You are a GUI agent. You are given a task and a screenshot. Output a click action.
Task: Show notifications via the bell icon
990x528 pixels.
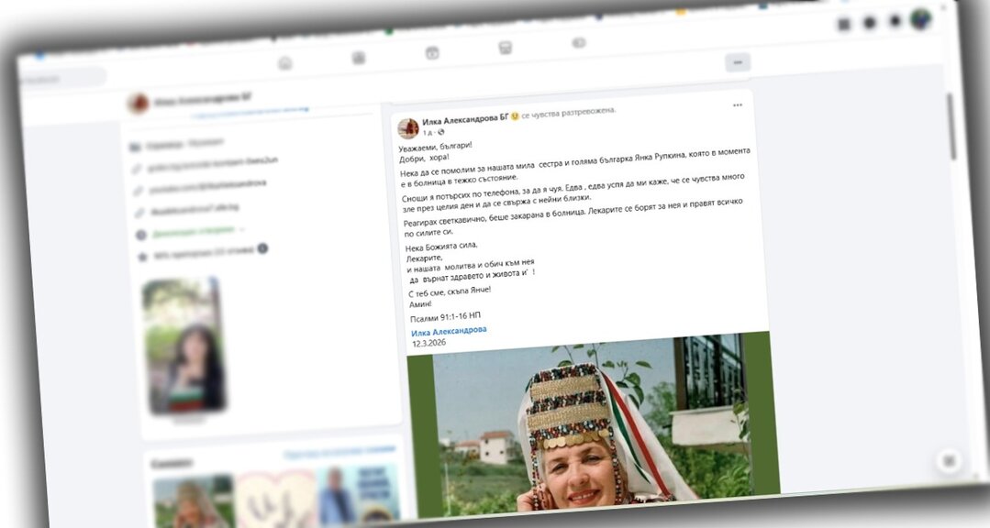pos(895,21)
